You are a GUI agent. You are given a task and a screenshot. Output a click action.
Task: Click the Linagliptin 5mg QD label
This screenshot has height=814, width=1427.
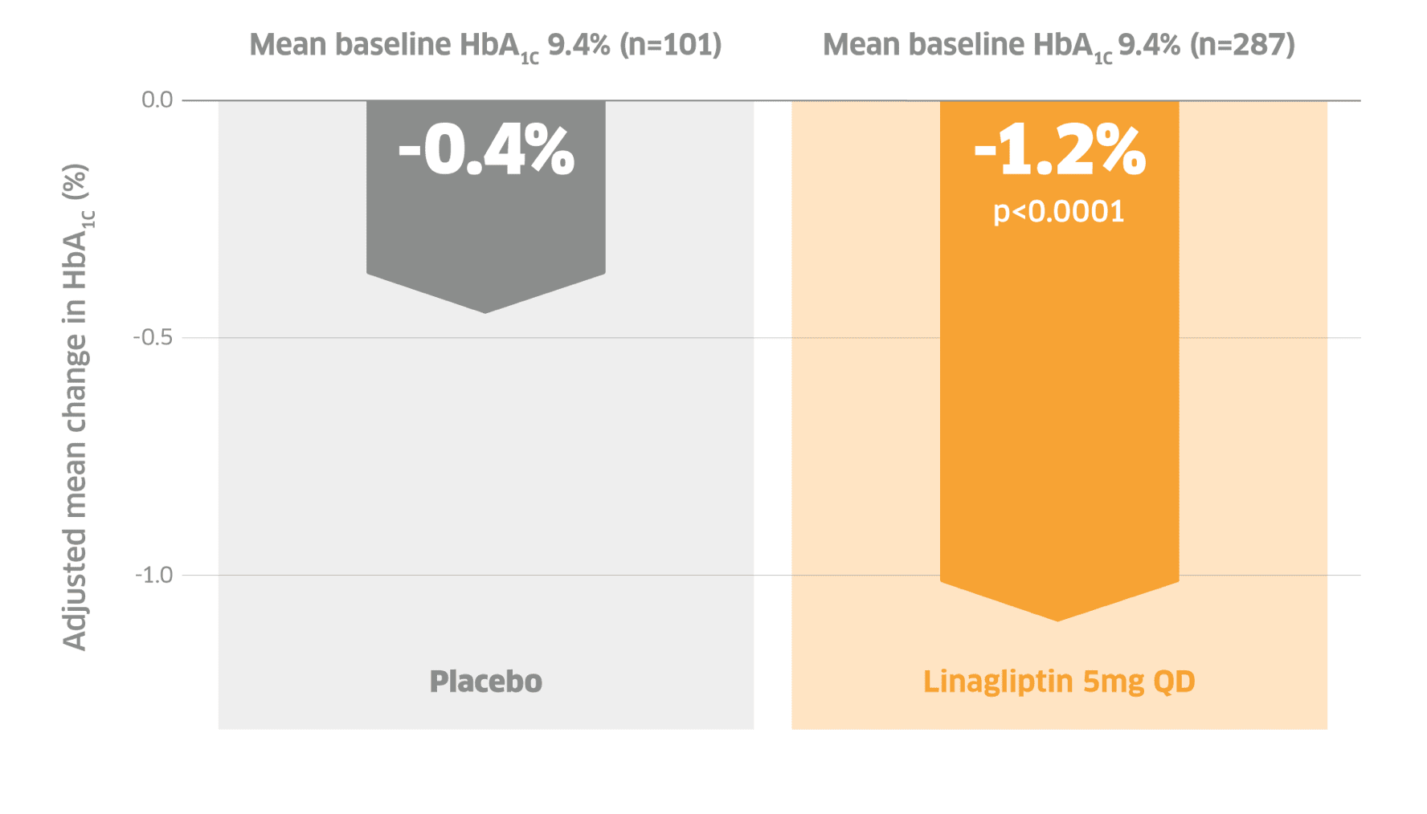pyautogui.click(x=1059, y=682)
